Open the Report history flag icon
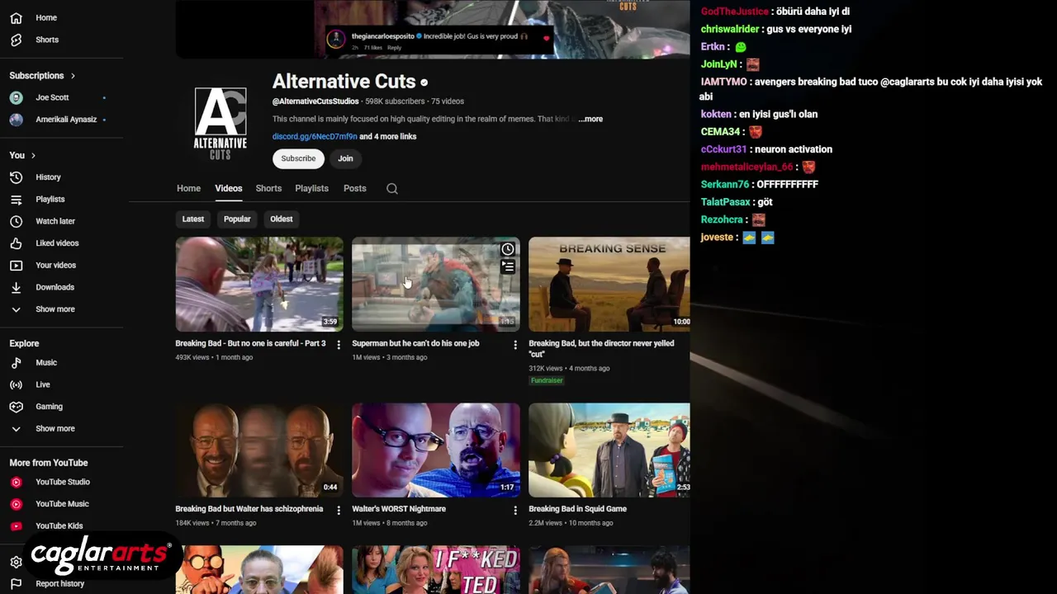The height and width of the screenshot is (594, 1057). 16,583
